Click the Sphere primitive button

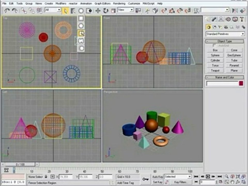pos(215,55)
